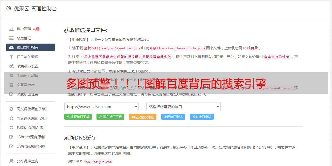This screenshot has width=332, height=166.
Task: Click the filter icon beside 栏目与关键词
Action: [x=11, y=57]
